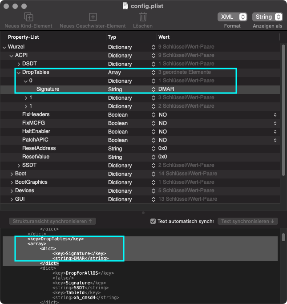The image size is (287, 304).
Task: Collapse DropTables item 0
Action: tap(25, 81)
